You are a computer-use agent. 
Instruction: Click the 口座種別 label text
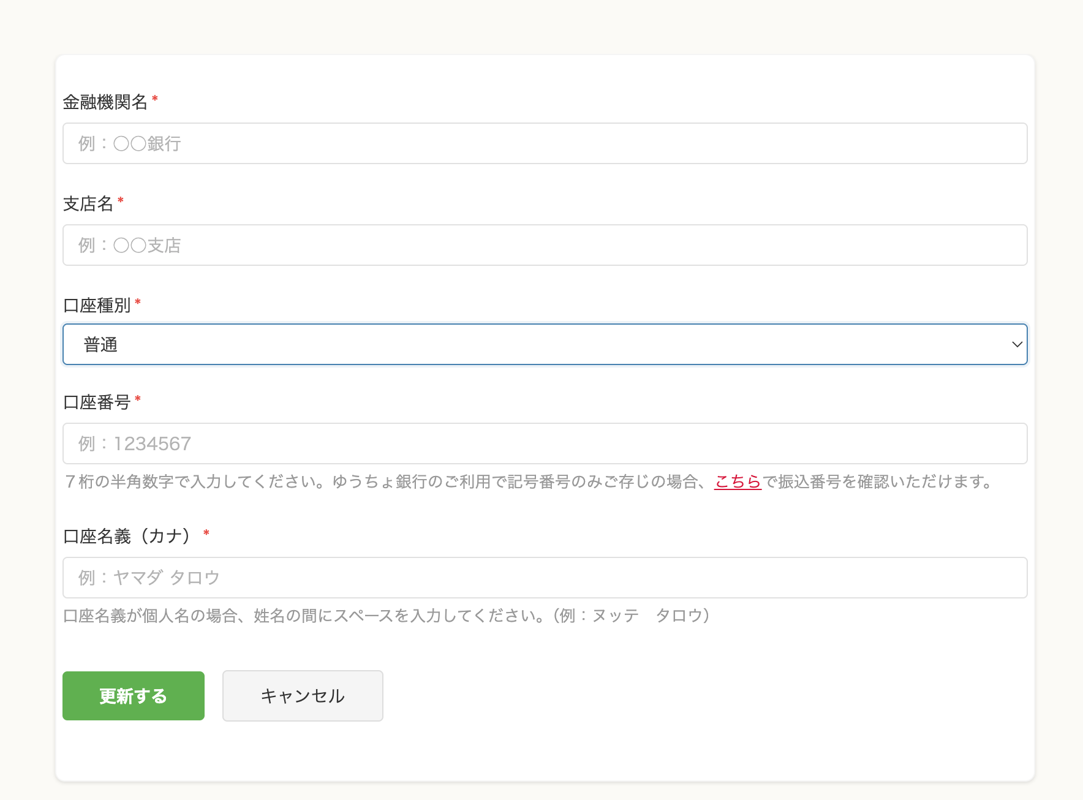click(97, 305)
